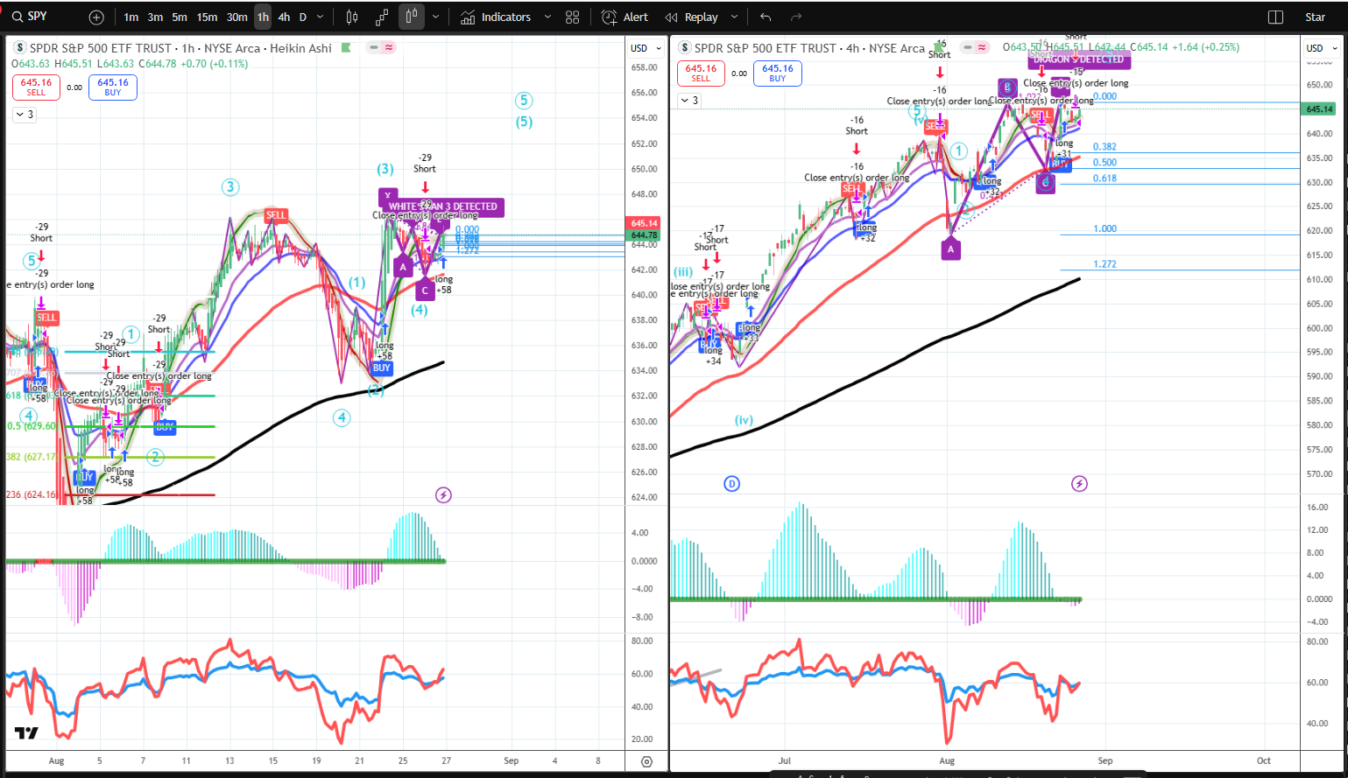Select the 3m timeframe
This screenshot has height=778, width=1348.
tap(155, 18)
